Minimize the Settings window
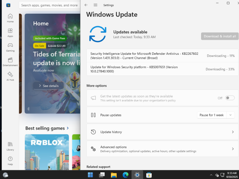This screenshot has height=179, width=239. (x=217, y=3)
